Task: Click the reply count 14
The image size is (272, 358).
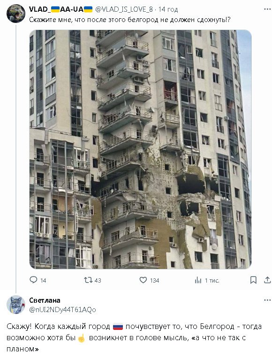Action: tap(43, 280)
